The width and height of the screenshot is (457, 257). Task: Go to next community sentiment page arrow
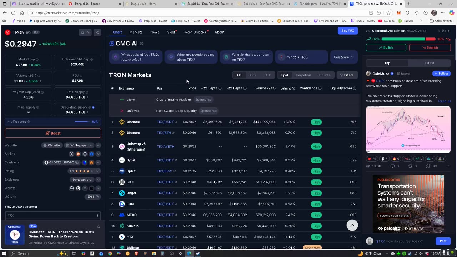(448, 31)
